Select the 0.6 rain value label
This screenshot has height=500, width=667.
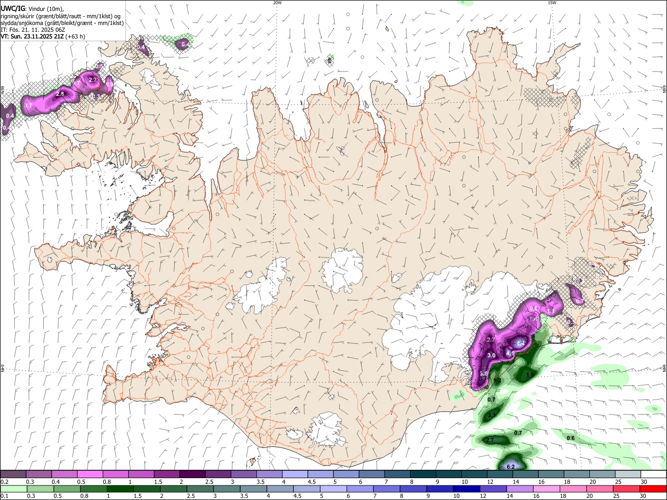(x=571, y=438)
